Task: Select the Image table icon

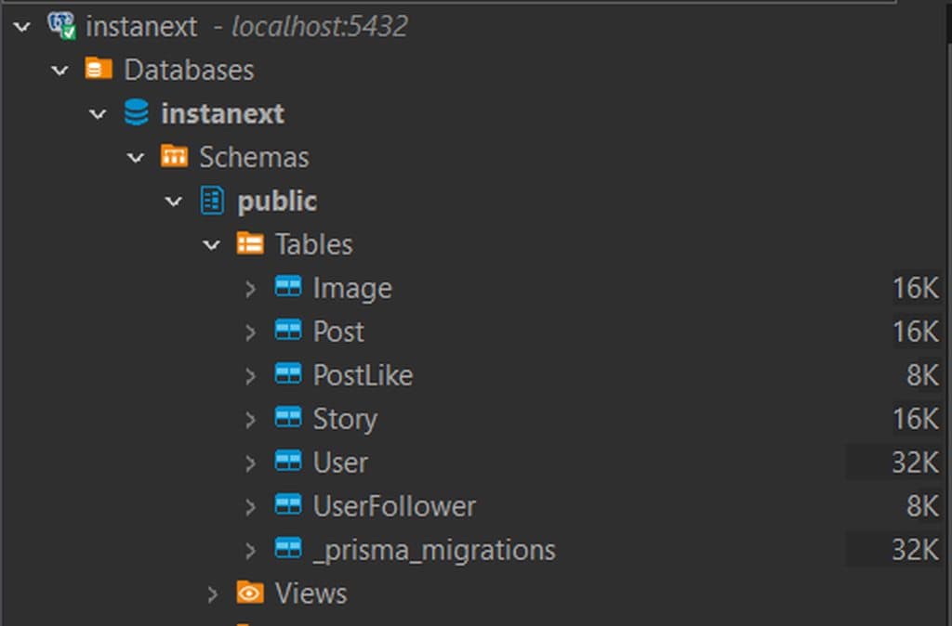Action: click(x=288, y=288)
